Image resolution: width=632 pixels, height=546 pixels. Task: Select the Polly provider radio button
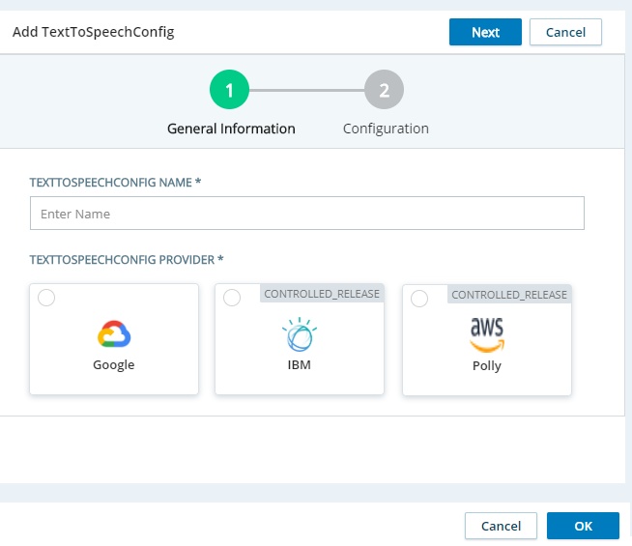pyautogui.click(x=419, y=299)
